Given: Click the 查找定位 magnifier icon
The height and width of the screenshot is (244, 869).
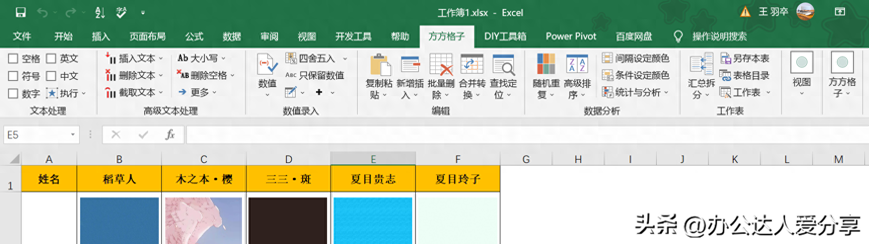Looking at the screenshot, I should pos(503,65).
